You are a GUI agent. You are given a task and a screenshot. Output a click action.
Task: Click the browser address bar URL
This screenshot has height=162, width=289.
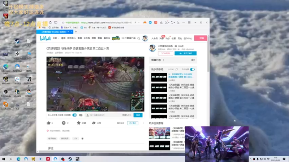coord(106,23)
